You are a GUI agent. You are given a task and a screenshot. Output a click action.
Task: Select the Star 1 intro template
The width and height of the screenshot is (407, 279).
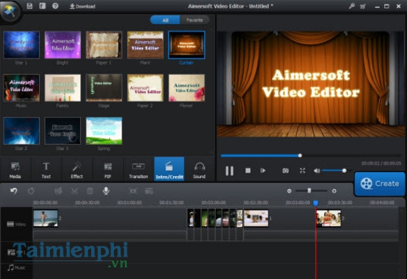pos(21,45)
